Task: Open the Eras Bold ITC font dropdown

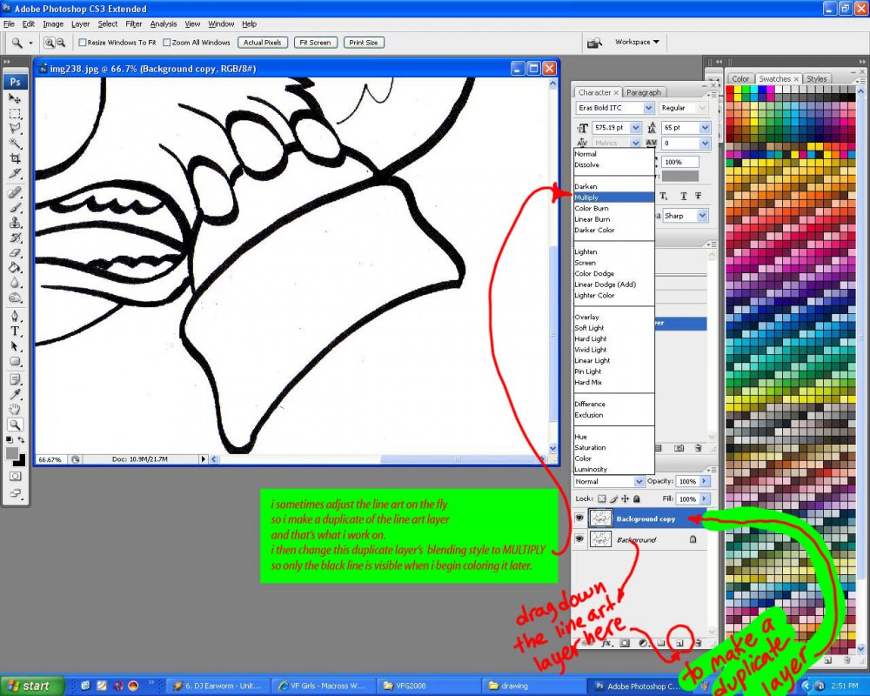Action: (649, 108)
